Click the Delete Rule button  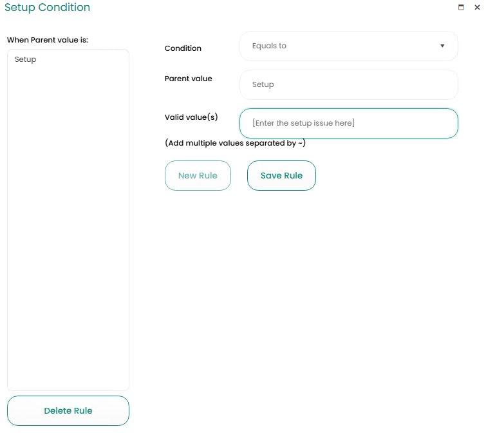pyautogui.click(x=68, y=410)
